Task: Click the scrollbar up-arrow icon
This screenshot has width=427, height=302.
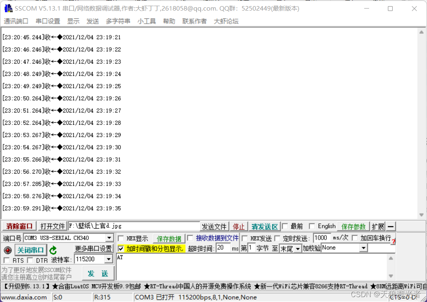Action: coord(422,33)
